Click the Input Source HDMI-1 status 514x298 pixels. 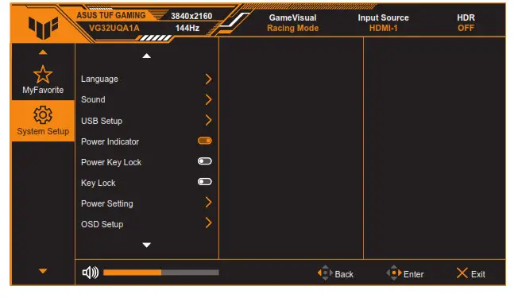click(x=383, y=22)
